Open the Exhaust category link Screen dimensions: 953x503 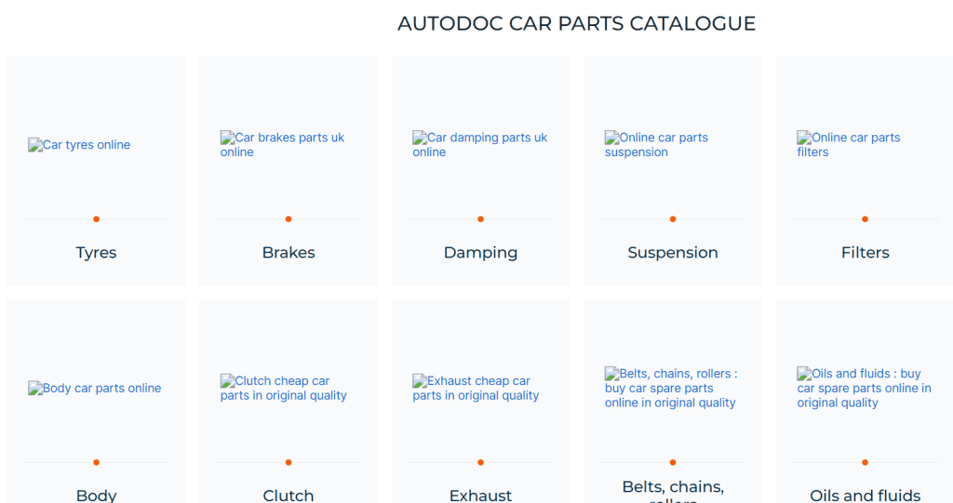(x=480, y=495)
